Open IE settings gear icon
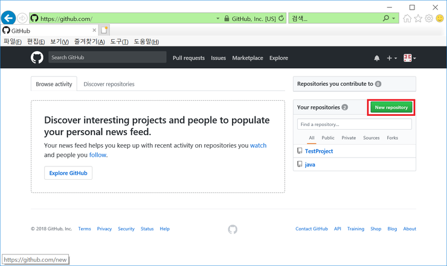Image resolution: width=447 pixels, height=266 pixels. click(x=429, y=19)
